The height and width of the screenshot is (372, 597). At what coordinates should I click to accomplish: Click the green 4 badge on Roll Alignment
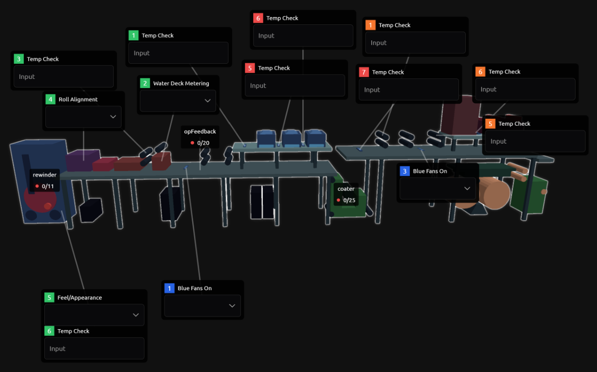click(50, 99)
